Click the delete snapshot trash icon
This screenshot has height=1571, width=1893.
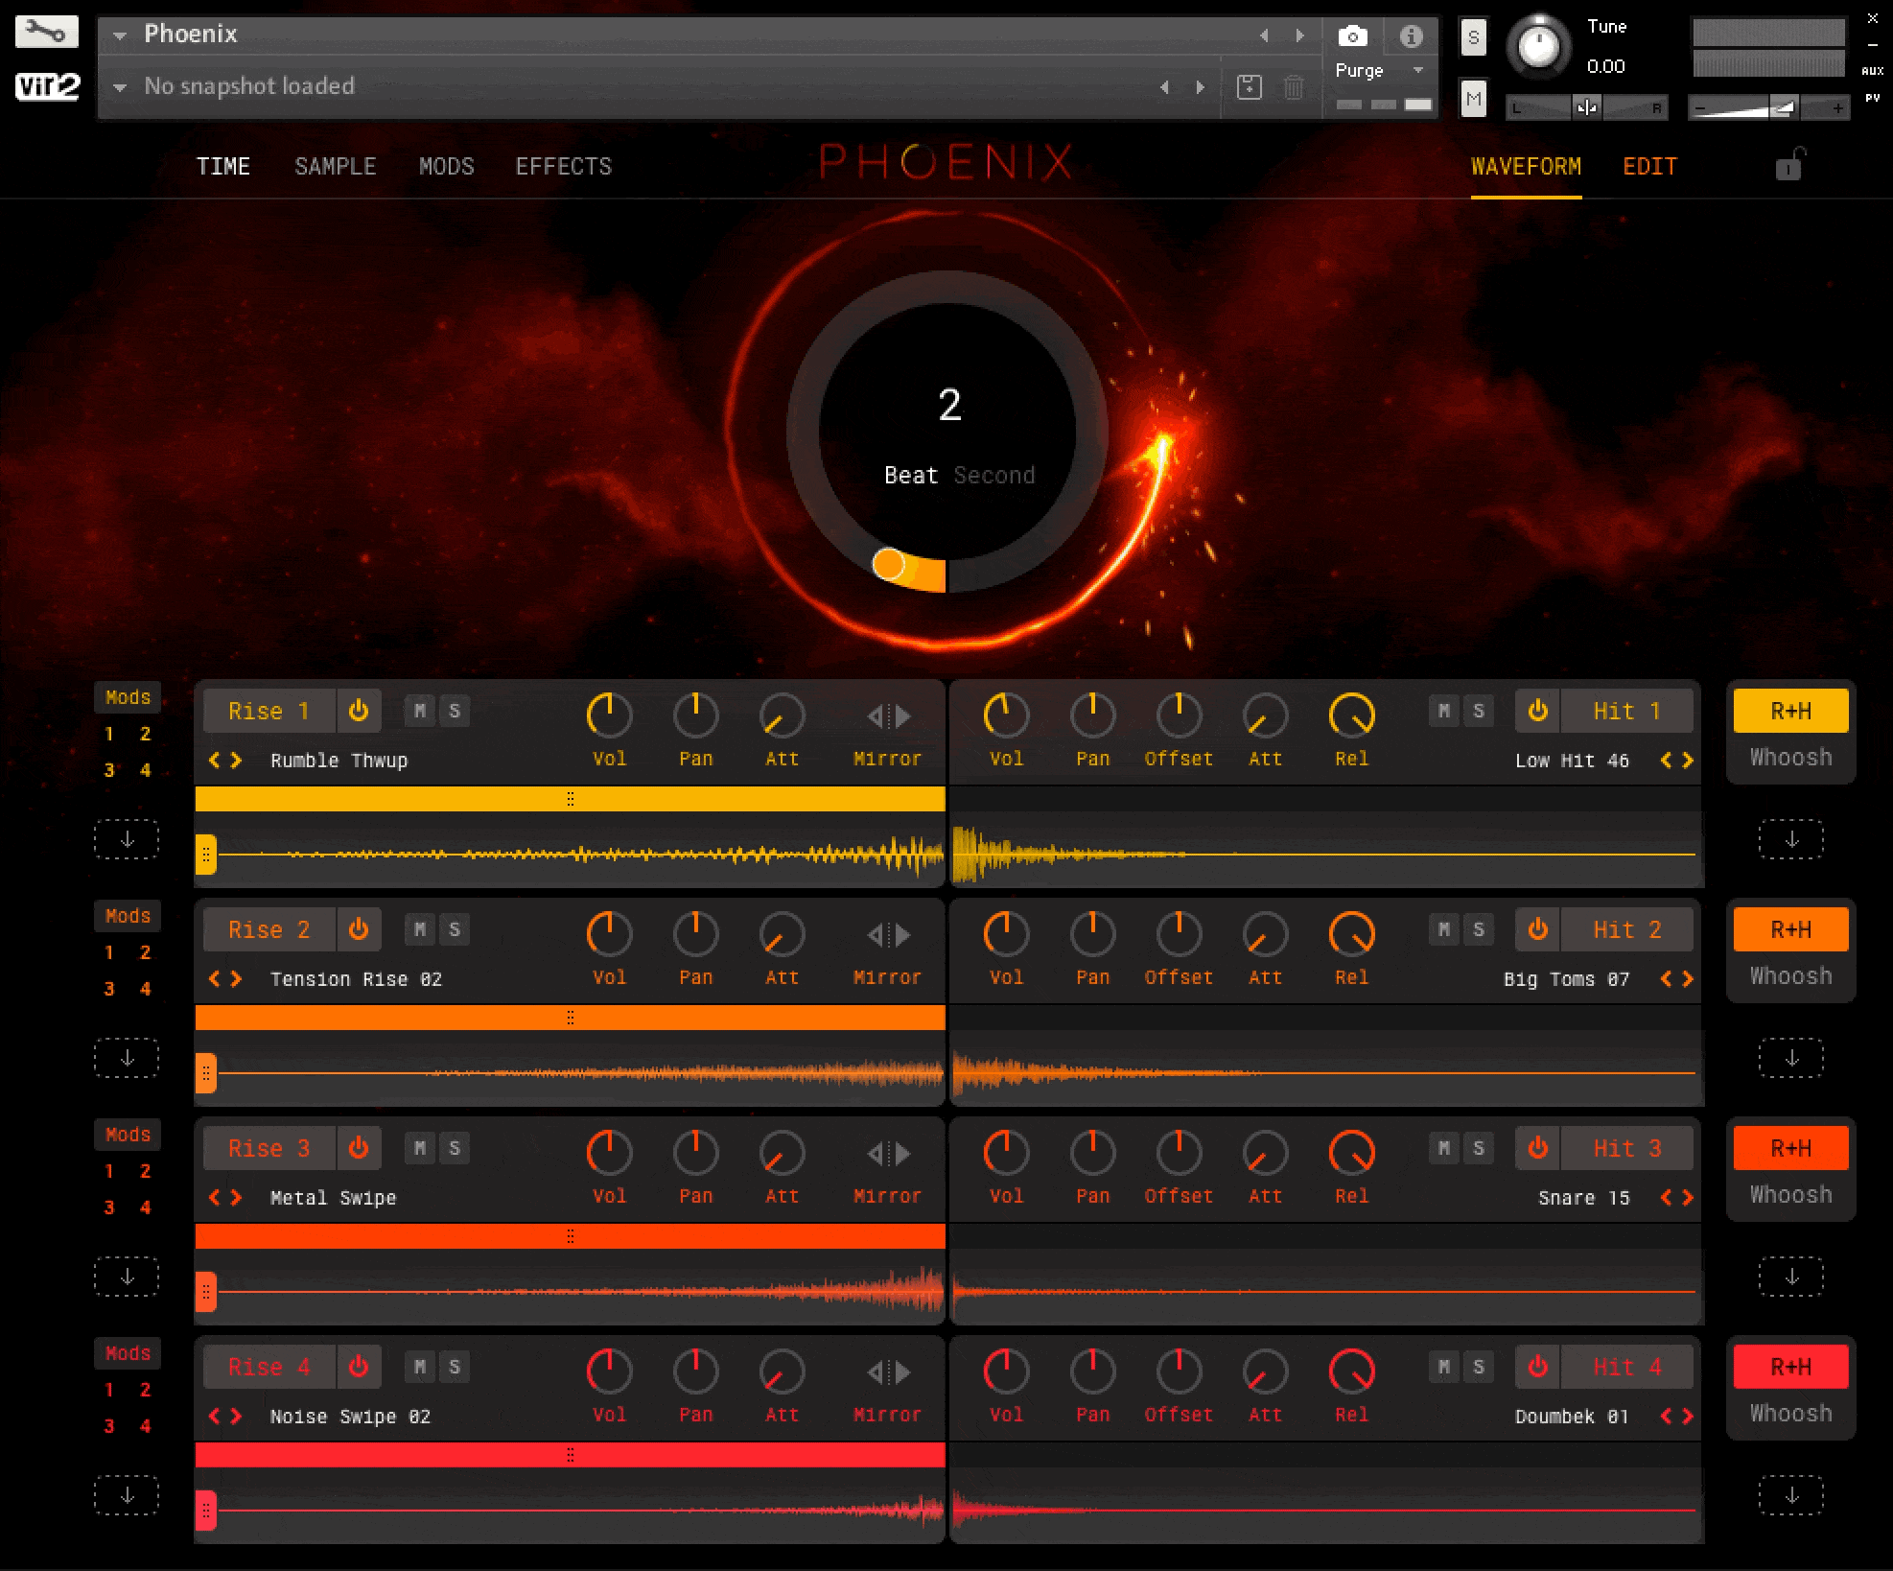[x=1294, y=87]
